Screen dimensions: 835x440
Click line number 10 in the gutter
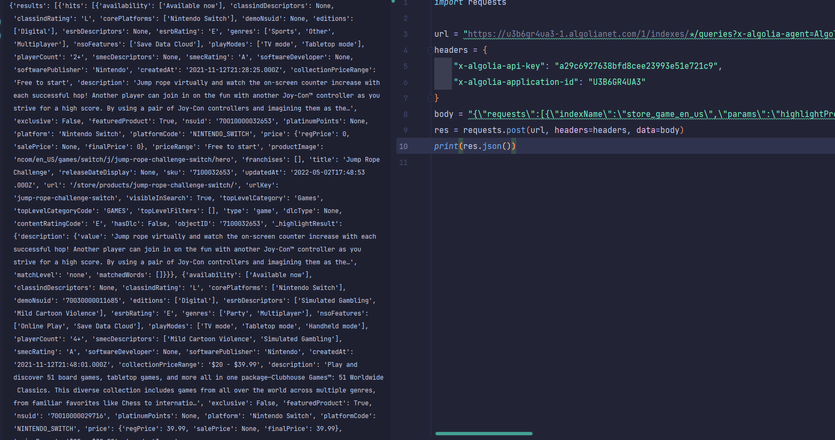[x=403, y=146]
